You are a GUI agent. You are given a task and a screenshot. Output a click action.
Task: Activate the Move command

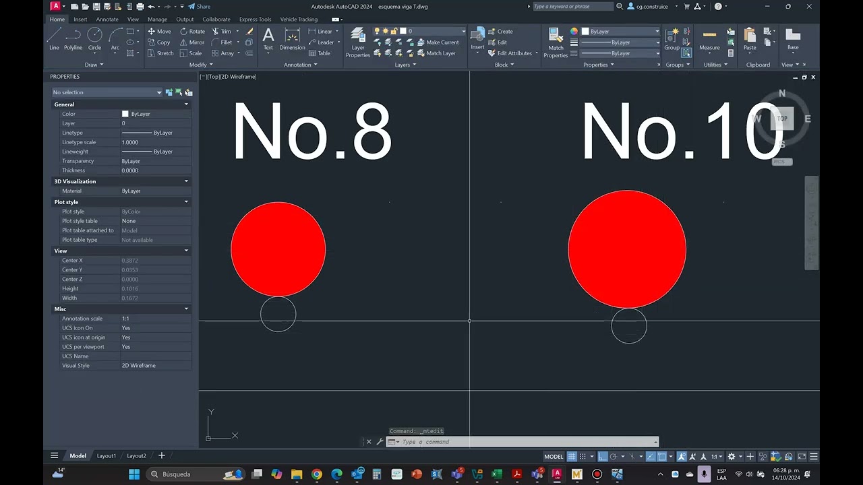[x=159, y=31]
